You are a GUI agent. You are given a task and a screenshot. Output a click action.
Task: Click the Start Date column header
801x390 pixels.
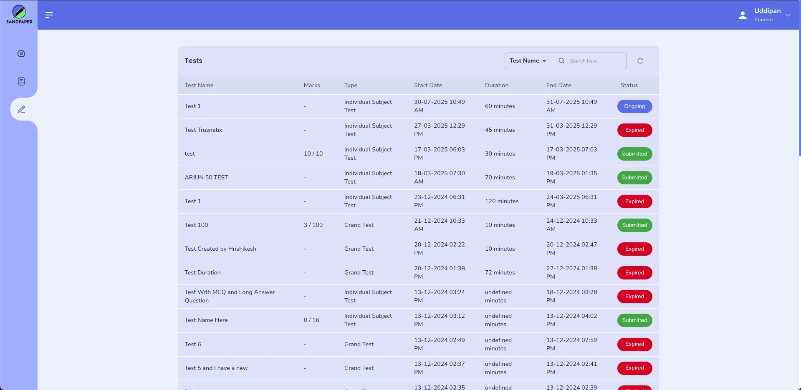coord(428,85)
